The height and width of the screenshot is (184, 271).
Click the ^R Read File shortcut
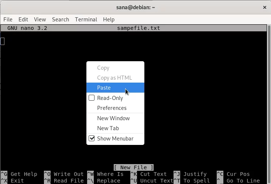64,181
